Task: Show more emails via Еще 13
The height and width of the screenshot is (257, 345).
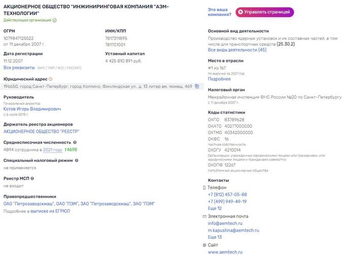Action: (x=215, y=237)
